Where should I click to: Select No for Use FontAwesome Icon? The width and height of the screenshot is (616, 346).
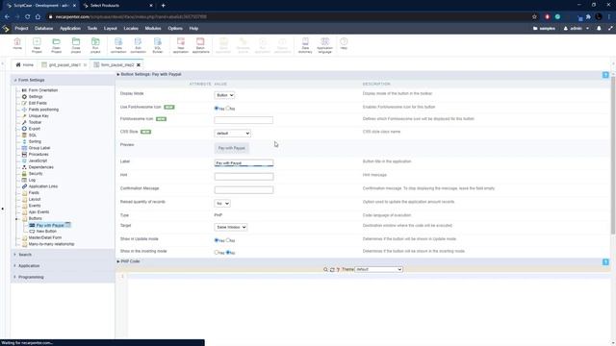click(x=228, y=108)
